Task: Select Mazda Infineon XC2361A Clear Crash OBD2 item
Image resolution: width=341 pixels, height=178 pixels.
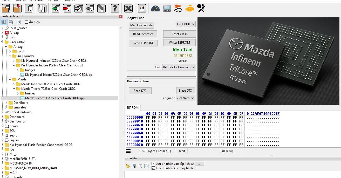Action: click(x=51, y=84)
